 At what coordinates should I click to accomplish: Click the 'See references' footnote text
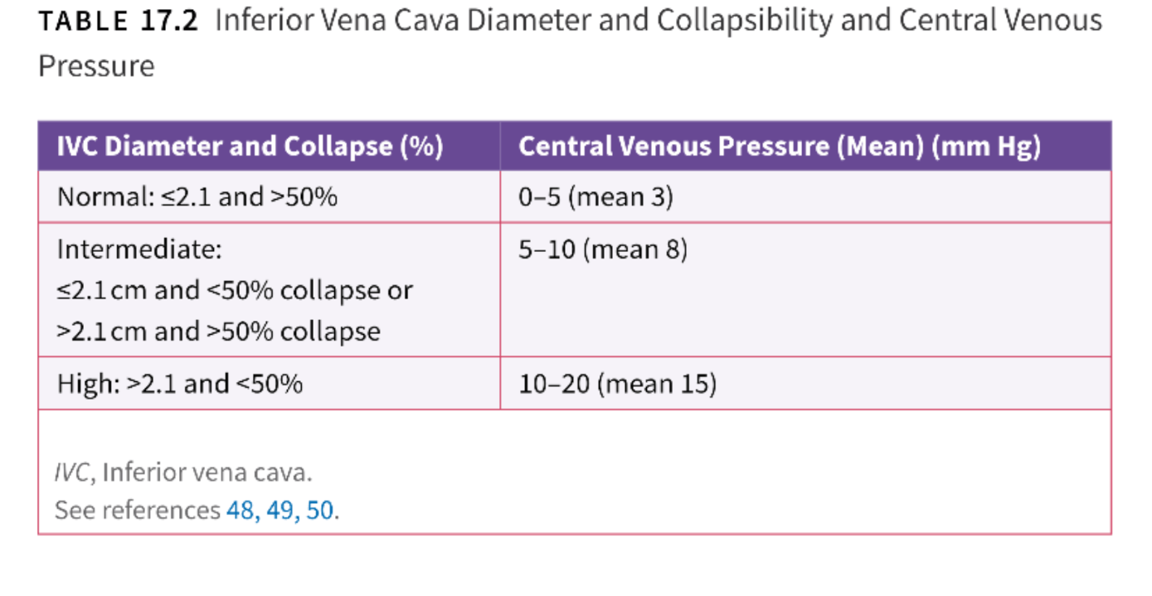(x=137, y=510)
